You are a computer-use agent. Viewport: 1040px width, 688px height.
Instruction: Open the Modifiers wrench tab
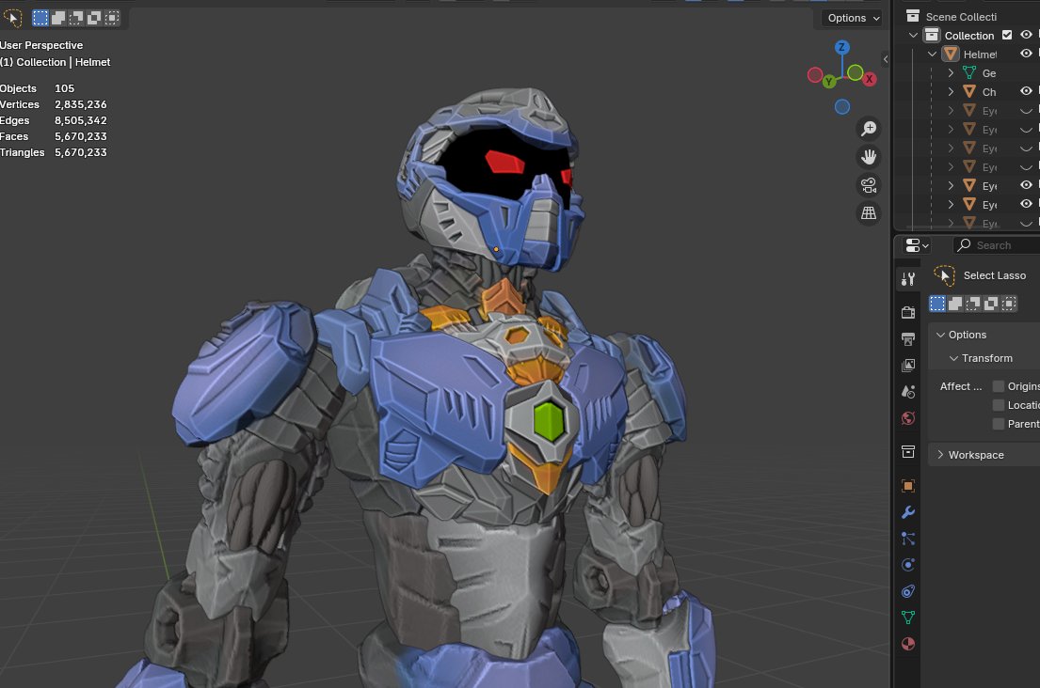tap(908, 512)
